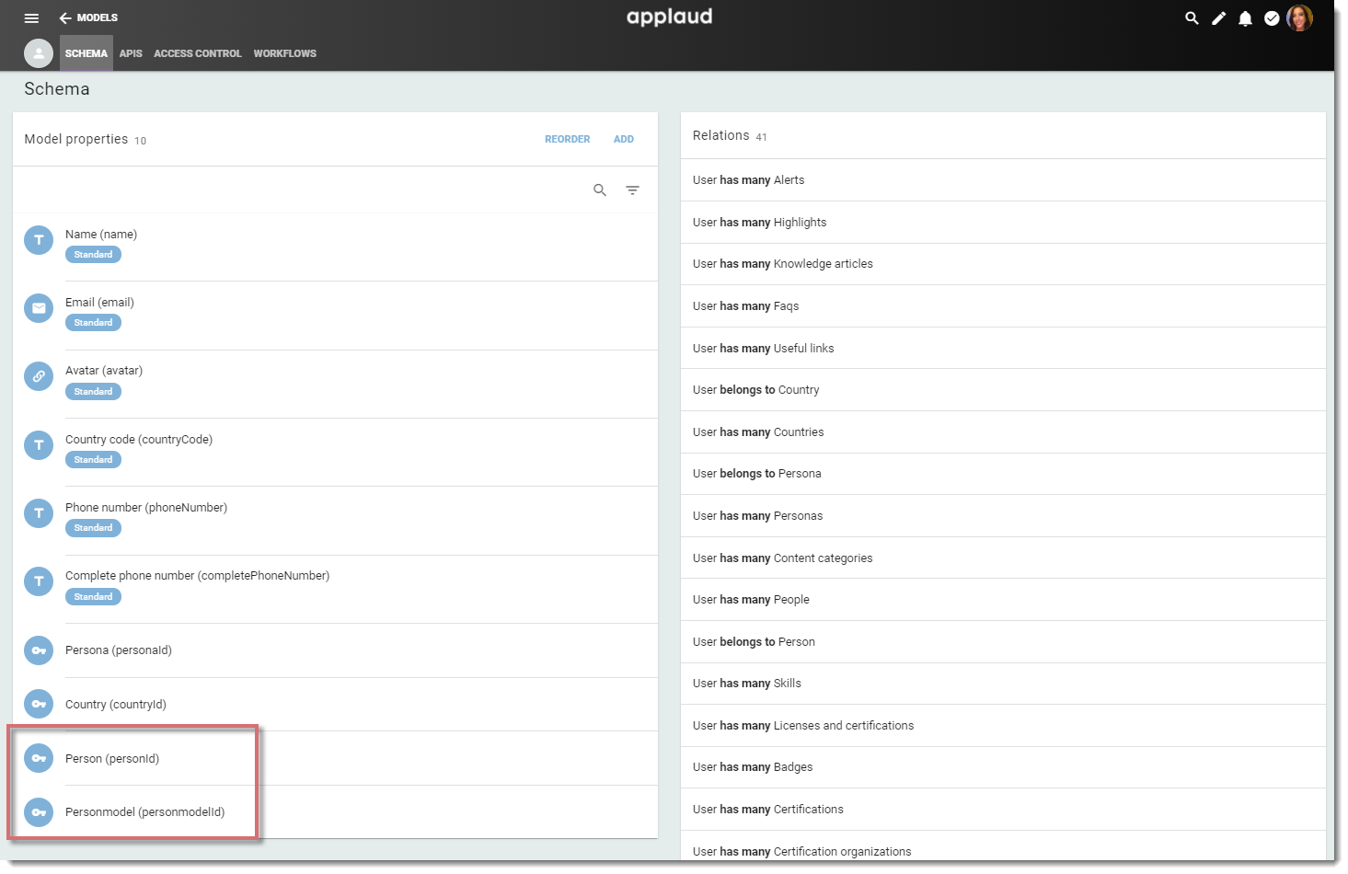Click the Avatar property link icon
Image resolution: width=1348 pixels, height=874 pixels.
pyautogui.click(x=39, y=376)
